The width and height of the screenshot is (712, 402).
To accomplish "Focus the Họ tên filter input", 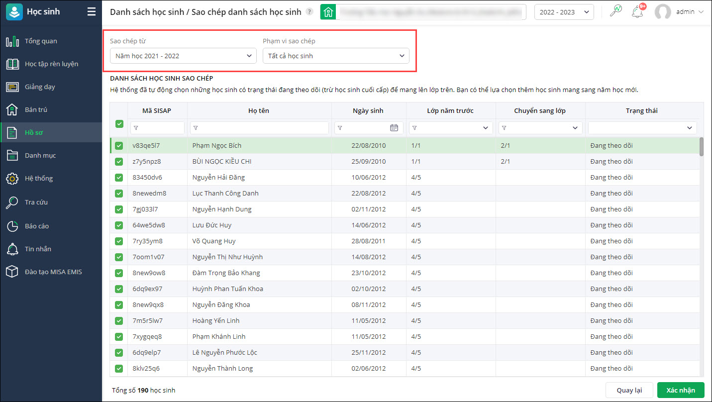I will point(259,128).
